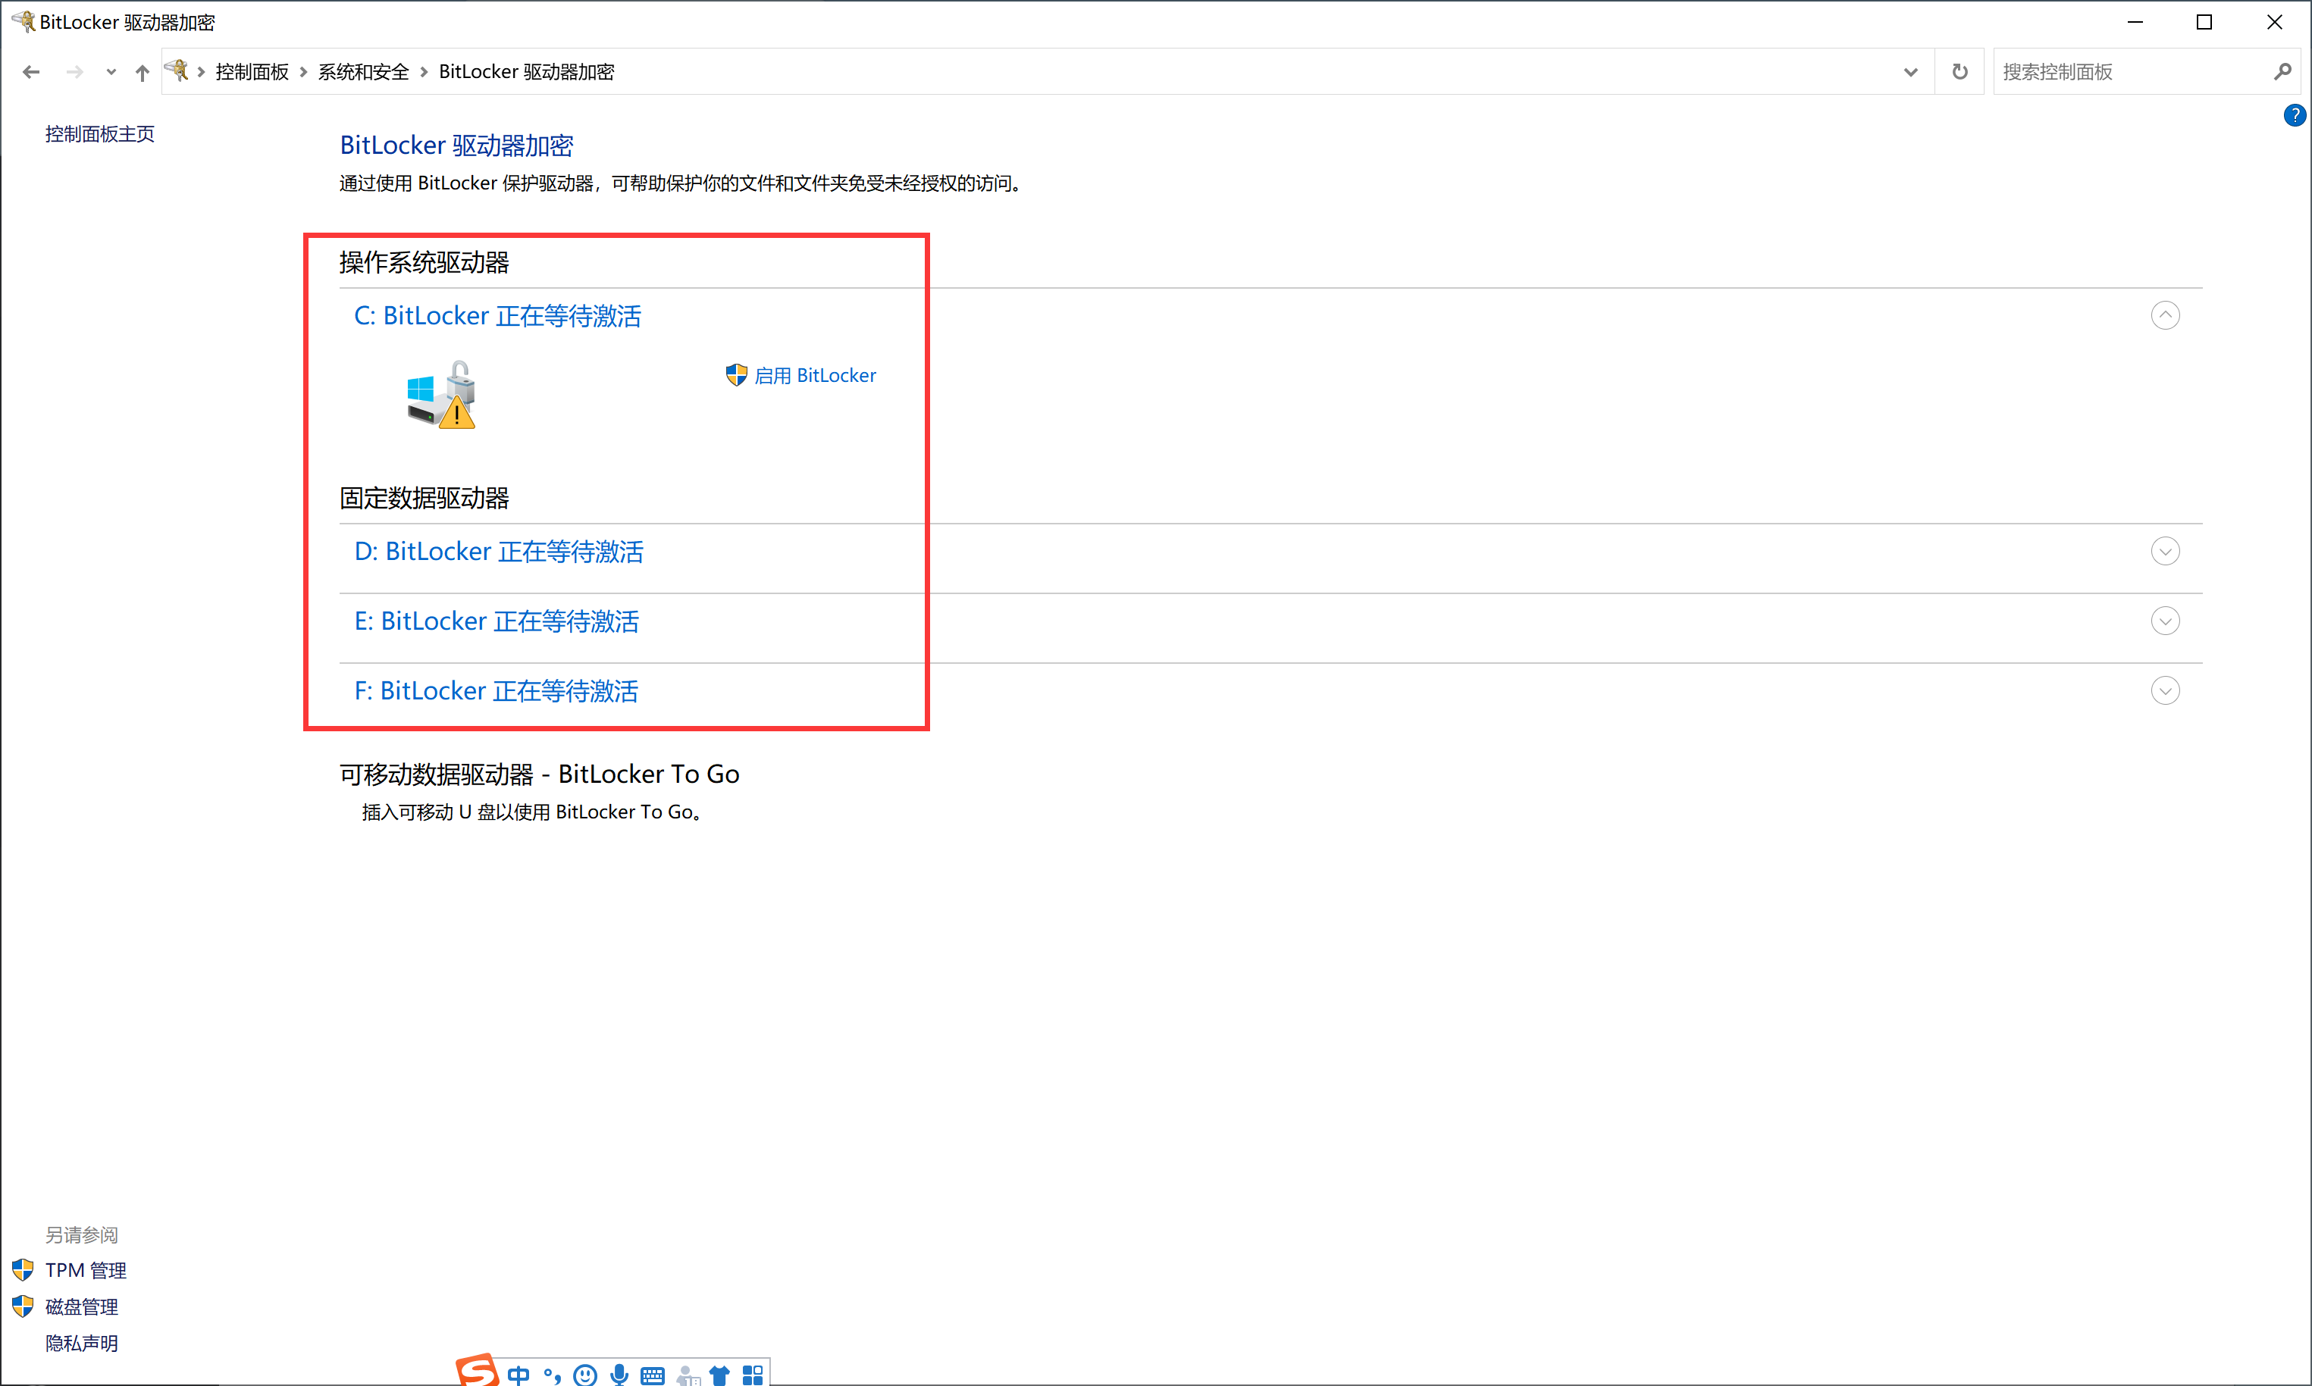Navigate to 控制面板 in breadcrumb
This screenshot has height=1386, width=2312.
coord(252,72)
